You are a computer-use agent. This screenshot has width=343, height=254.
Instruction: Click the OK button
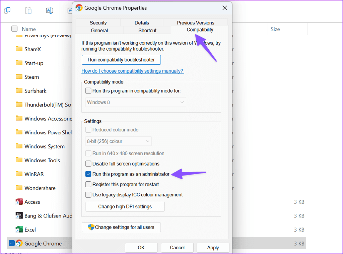[x=141, y=247]
